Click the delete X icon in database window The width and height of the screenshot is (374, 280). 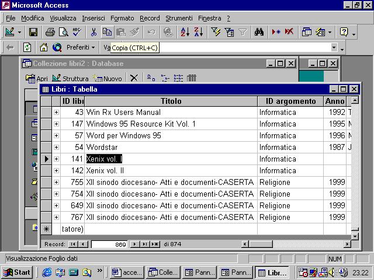134,78
